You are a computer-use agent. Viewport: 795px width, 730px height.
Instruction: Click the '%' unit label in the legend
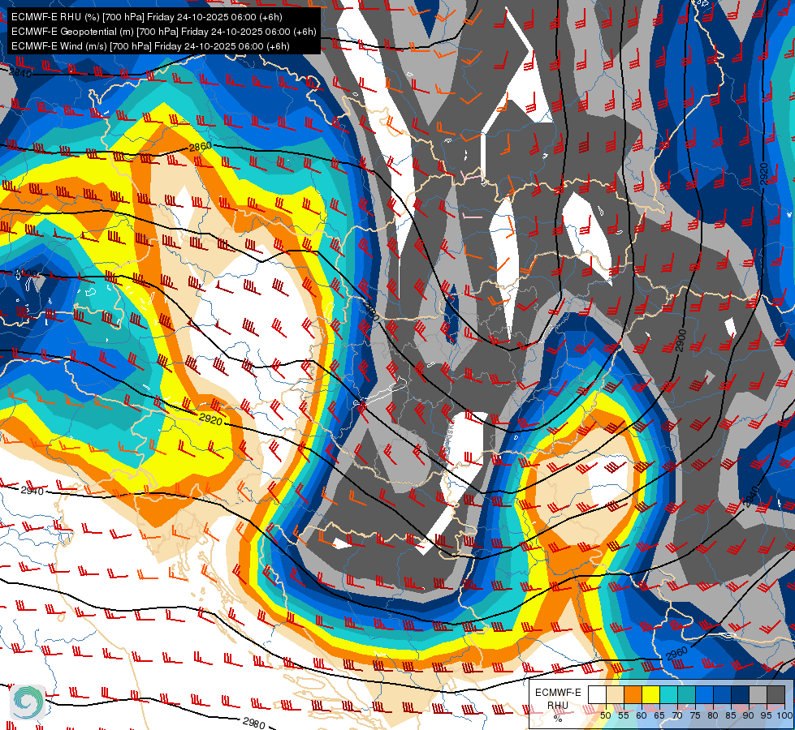(558, 719)
